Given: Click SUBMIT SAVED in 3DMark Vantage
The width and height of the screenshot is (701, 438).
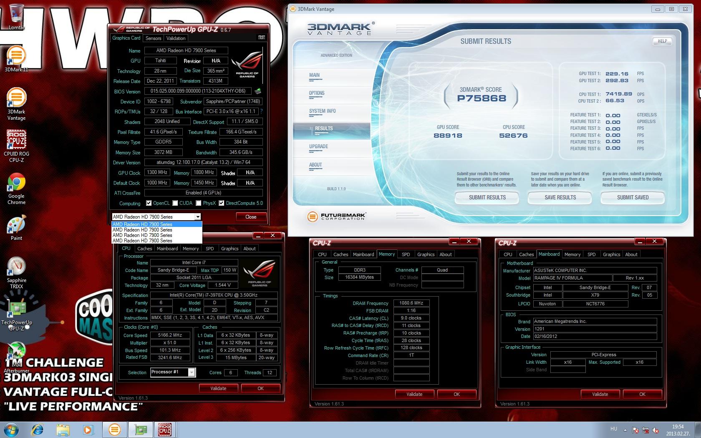Looking at the screenshot, I should [x=633, y=197].
